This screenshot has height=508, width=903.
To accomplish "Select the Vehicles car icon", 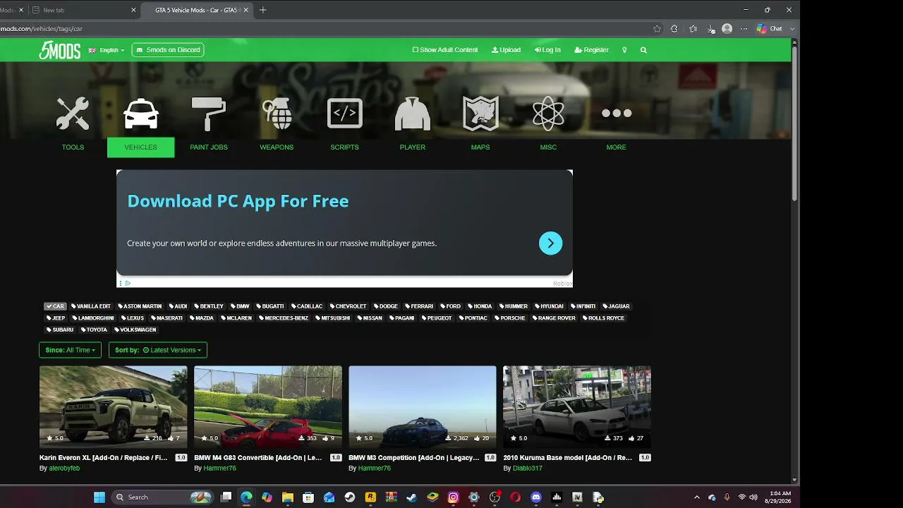I will tap(141, 114).
